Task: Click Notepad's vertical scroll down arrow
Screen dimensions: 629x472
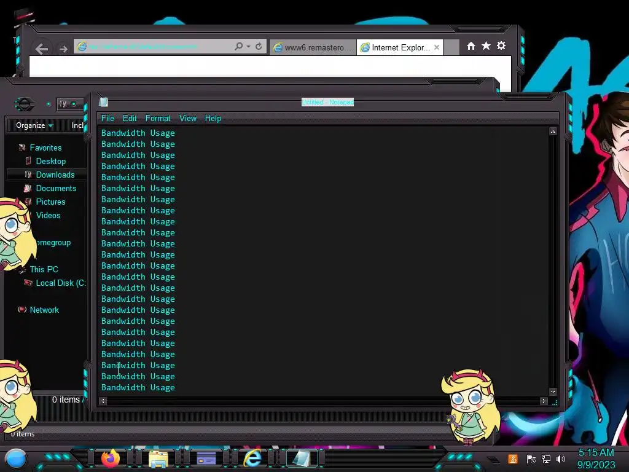Action: [x=553, y=391]
